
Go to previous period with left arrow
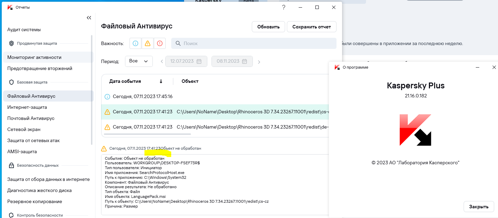161,62
